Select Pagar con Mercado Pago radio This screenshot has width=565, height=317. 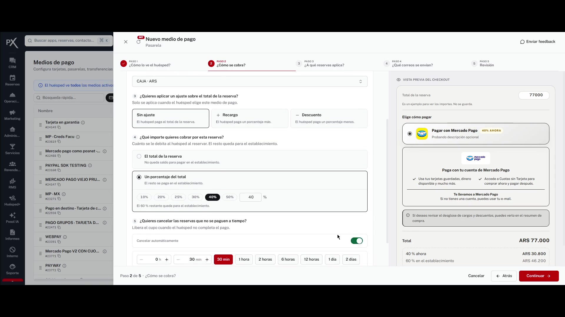[x=410, y=134]
